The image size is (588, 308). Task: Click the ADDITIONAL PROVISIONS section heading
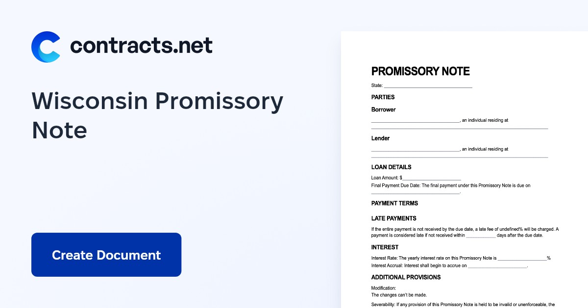(406, 277)
